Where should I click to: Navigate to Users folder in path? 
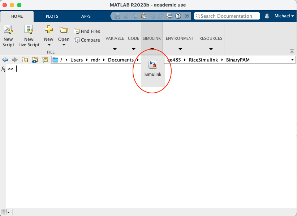tap(77, 60)
